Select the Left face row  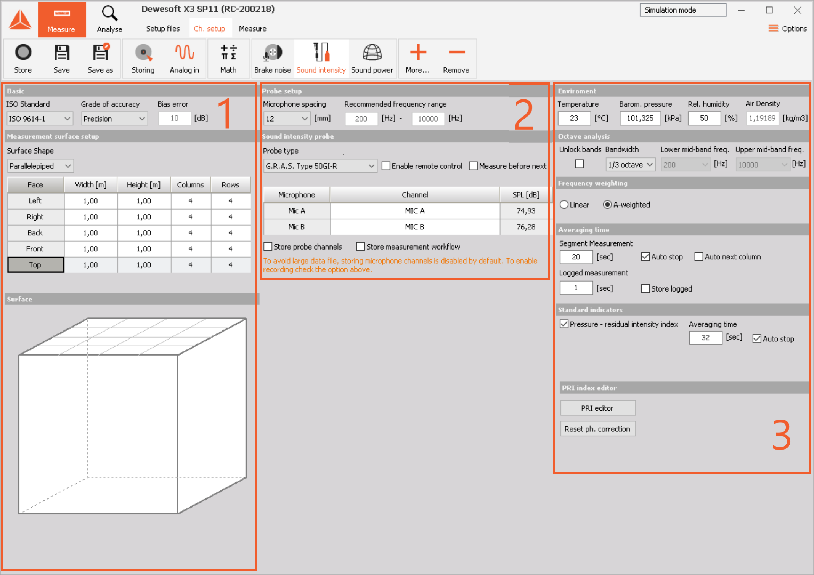[x=129, y=201]
